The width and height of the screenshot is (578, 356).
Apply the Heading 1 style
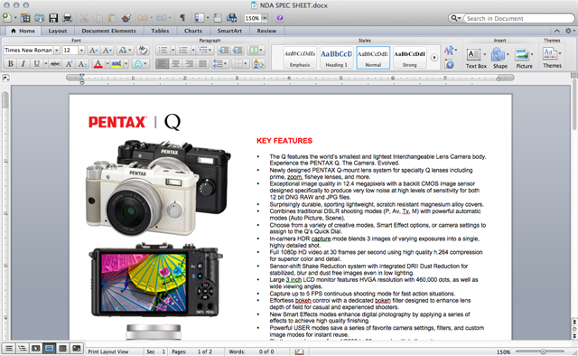pyautogui.click(x=336, y=58)
